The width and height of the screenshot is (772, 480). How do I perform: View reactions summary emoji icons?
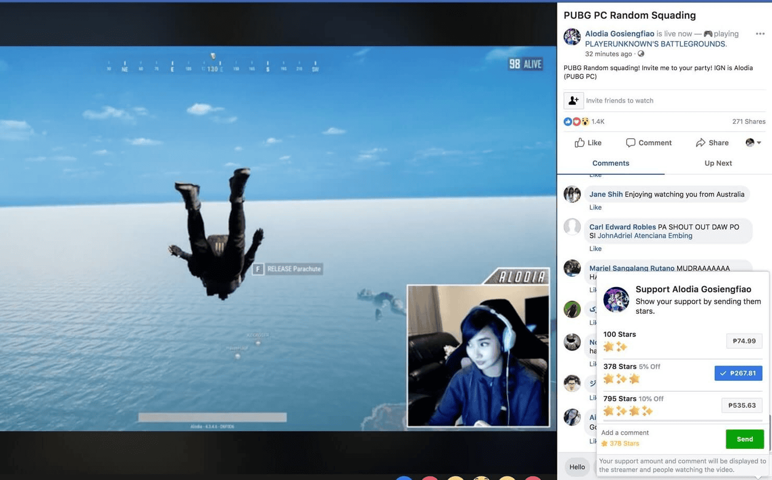[576, 122]
